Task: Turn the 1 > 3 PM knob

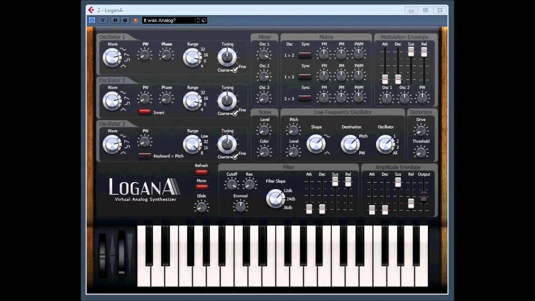Action: 341,75
